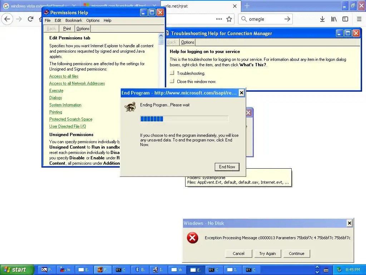Close the windows vista extended kernel tab
Image resolution: width=366 pixels, height=275 pixels.
click(x=74, y=6)
